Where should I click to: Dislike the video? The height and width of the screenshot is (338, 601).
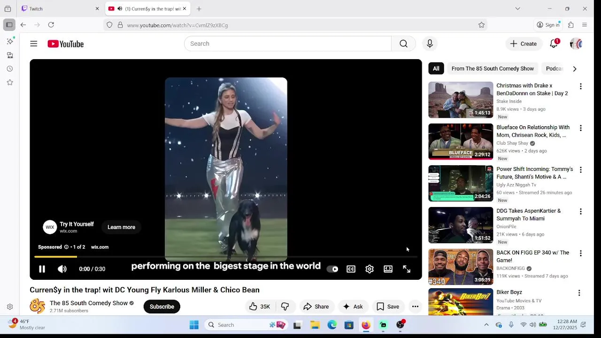tap(285, 307)
